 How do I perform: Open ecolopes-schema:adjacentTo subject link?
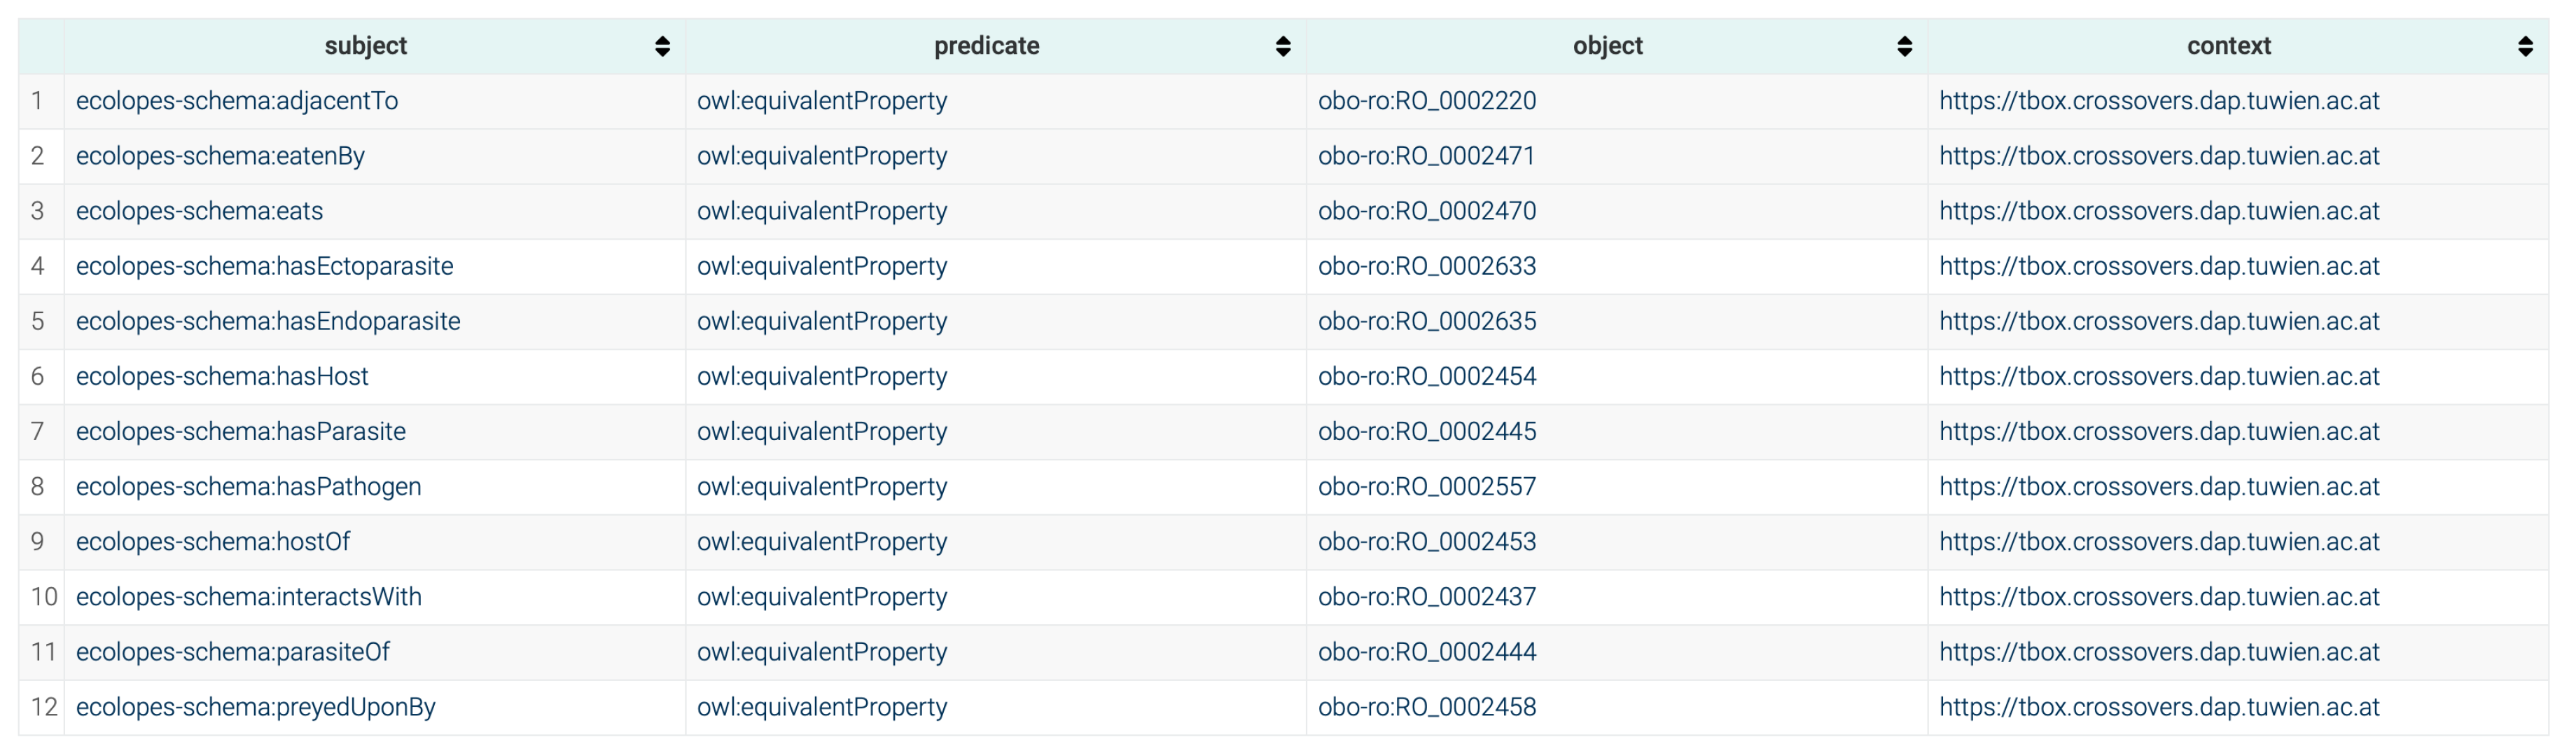[x=237, y=101]
